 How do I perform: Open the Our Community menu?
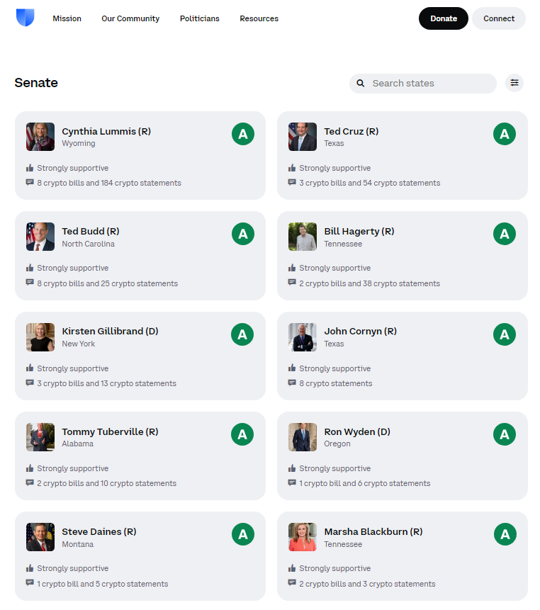click(130, 18)
